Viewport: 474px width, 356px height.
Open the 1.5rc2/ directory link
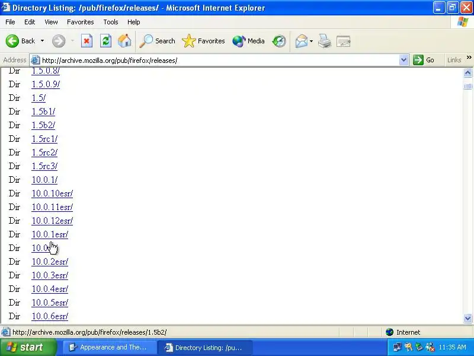point(44,152)
